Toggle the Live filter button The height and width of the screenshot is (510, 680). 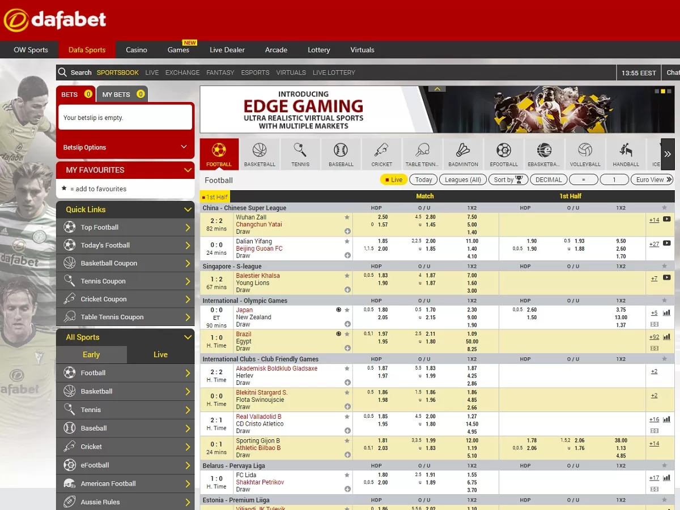click(x=394, y=179)
